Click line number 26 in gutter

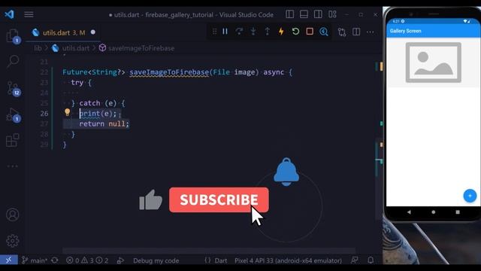[x=44, y=114]
